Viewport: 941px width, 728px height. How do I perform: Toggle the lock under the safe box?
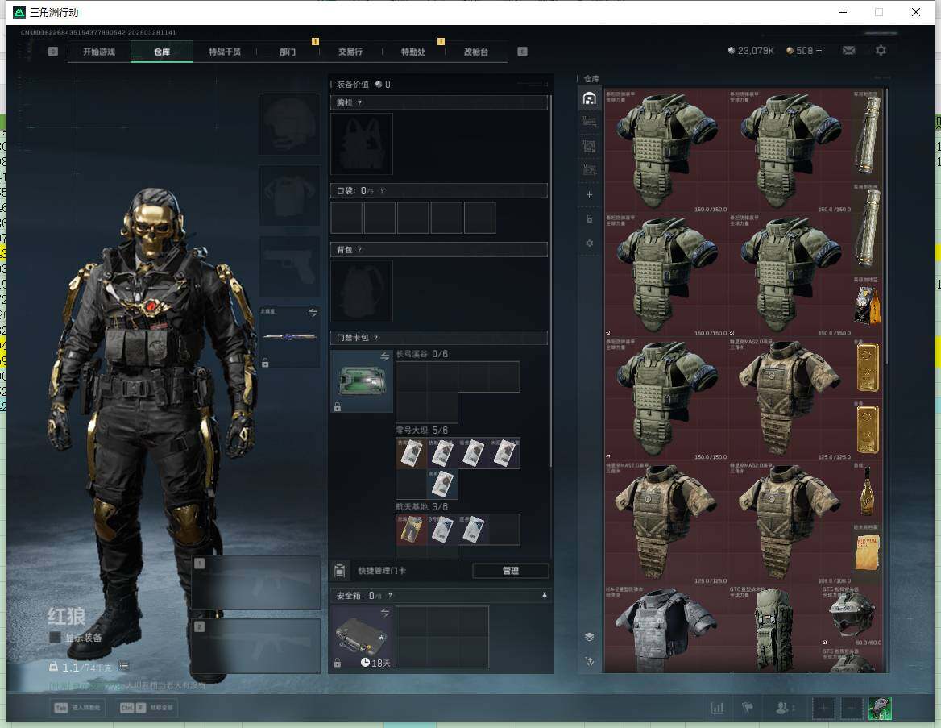[338, 664]
